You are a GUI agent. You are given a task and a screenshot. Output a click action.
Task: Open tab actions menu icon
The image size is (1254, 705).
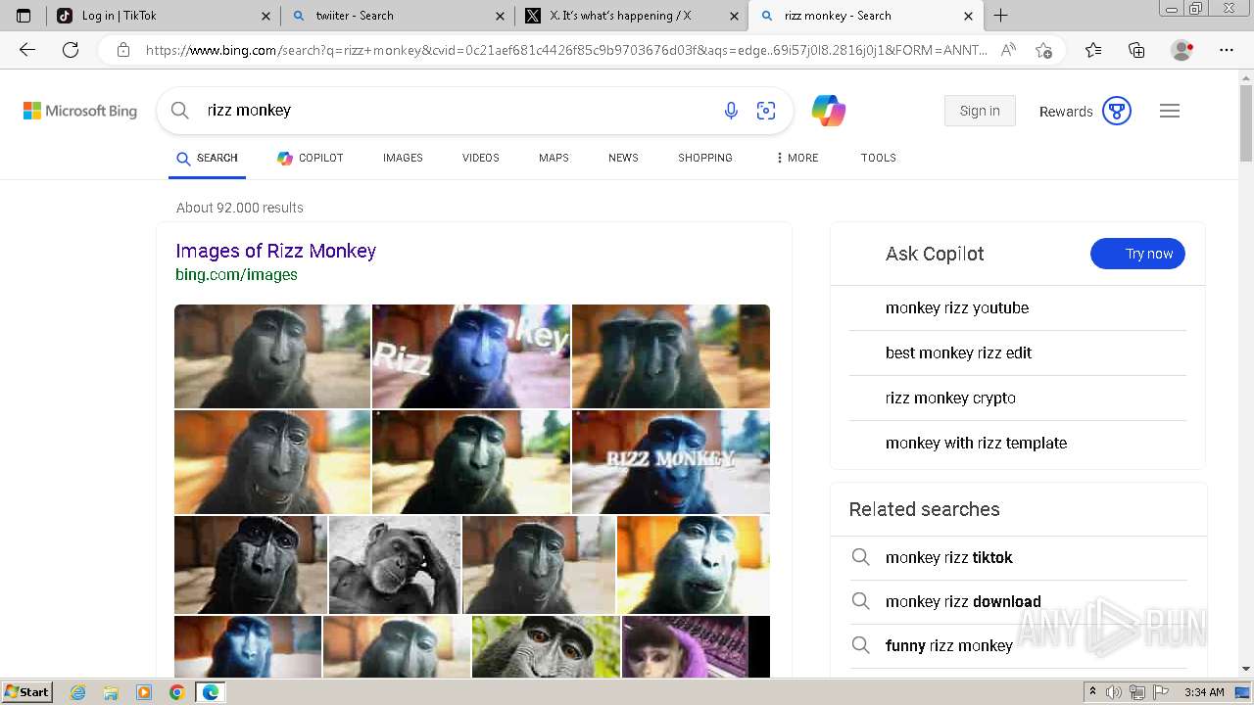pyautogui.click(x=24, y=16)
